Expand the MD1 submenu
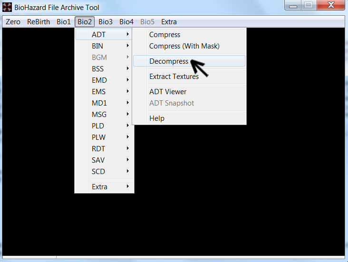 pos(104,103)
